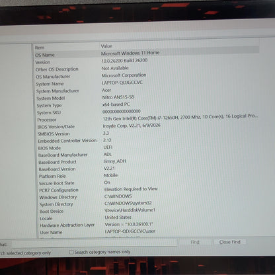Select the OS Name row
Viewport: 275px width, 275px height.
147,54
